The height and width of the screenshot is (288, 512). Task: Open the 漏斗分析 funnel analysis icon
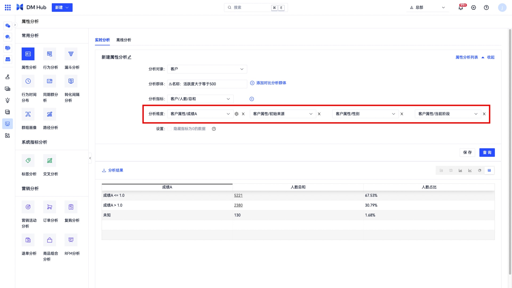coord(71,54)
